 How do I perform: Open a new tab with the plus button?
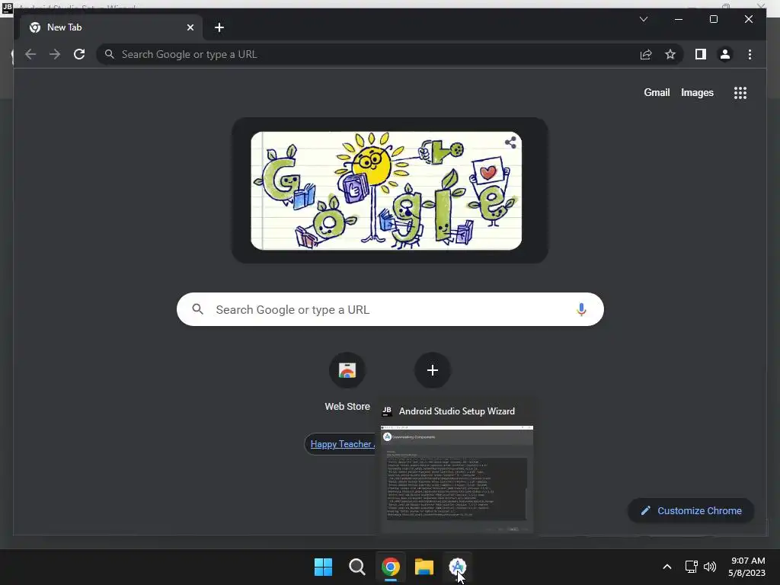(x=219, y=27)
